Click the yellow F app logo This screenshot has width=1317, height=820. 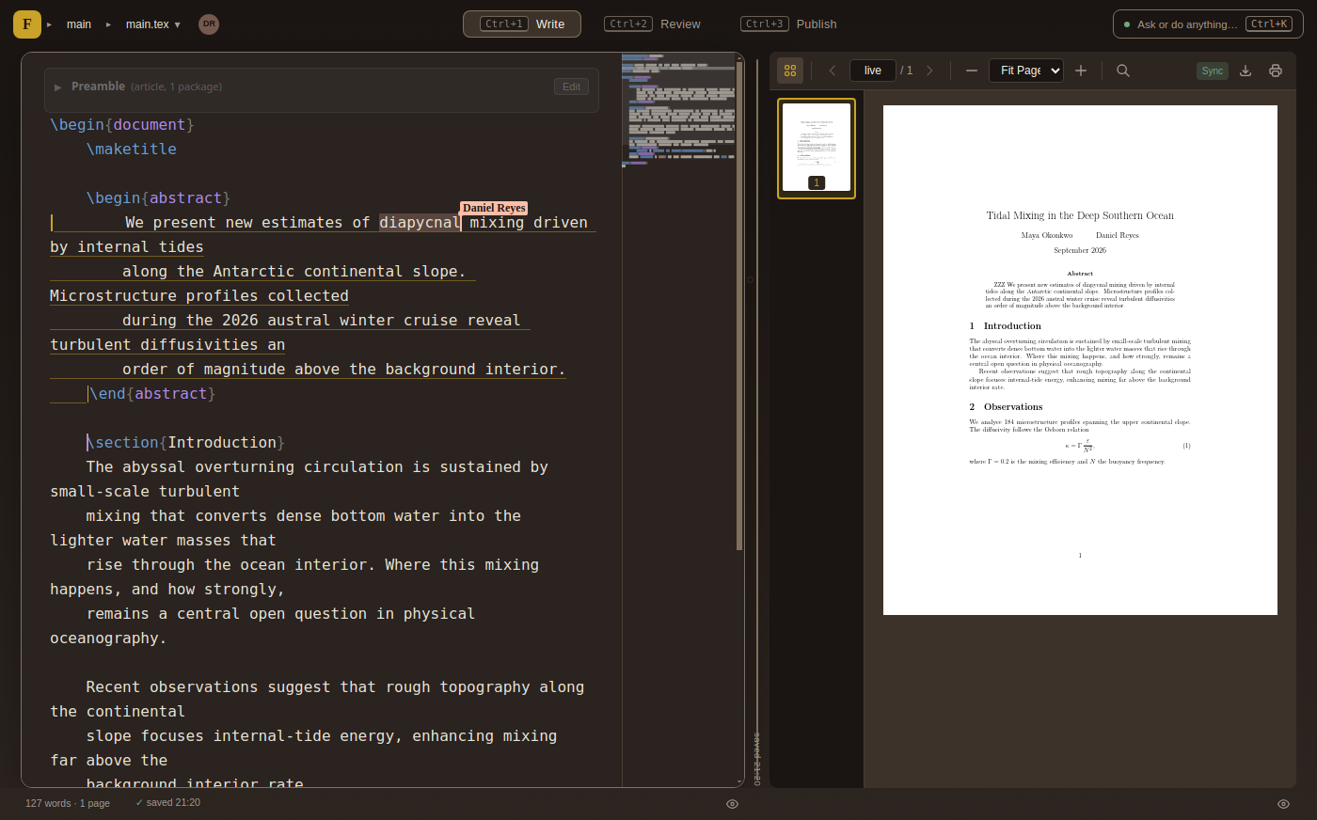tap(27, 24)
